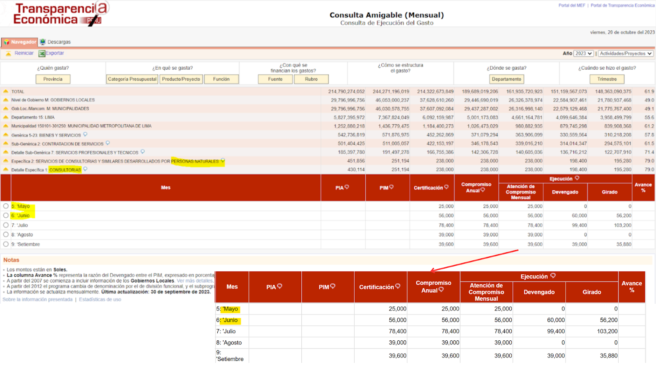Screen dimensions: 656x369
Task: Open the Portal del MEF link
Action: 572,5
